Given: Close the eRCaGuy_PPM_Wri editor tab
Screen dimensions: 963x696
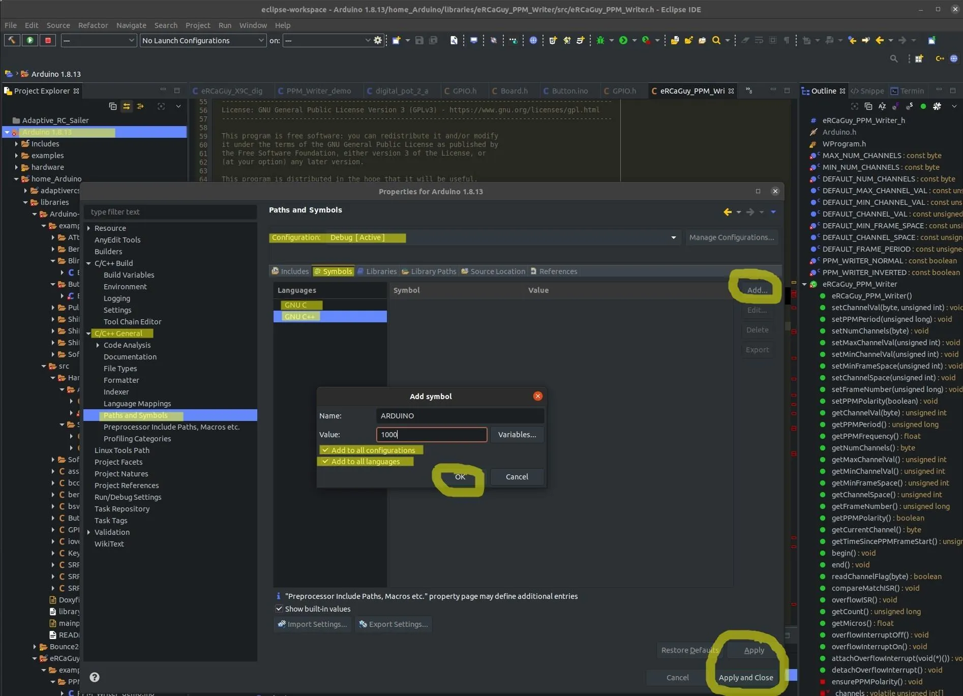Looking at the screenshot, I should (x=731, y=91).
